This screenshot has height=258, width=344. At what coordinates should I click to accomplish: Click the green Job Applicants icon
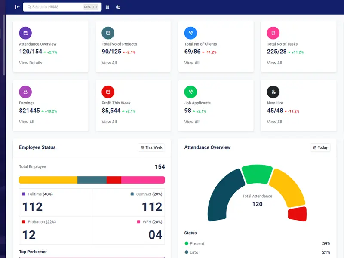(190, 92)
